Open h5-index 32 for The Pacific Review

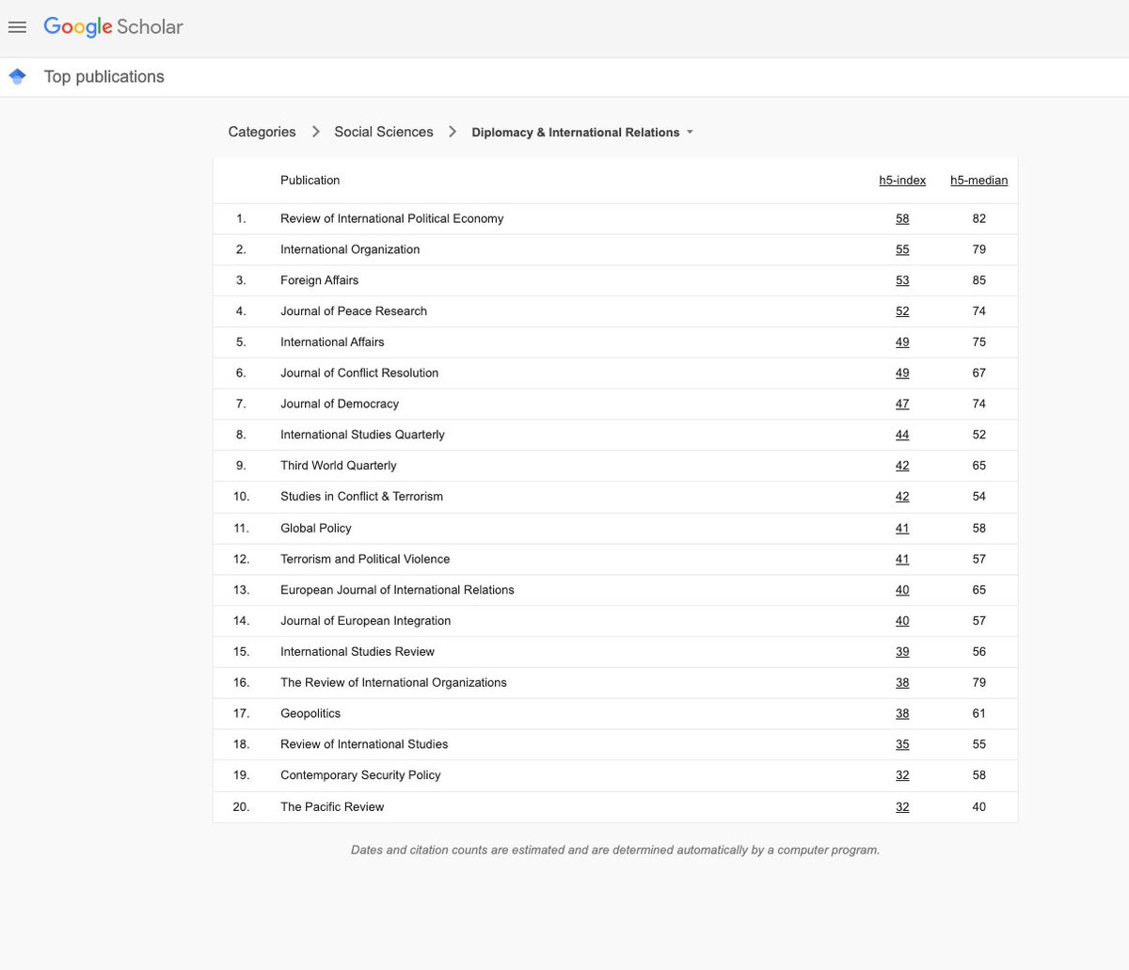coord(902,807)
